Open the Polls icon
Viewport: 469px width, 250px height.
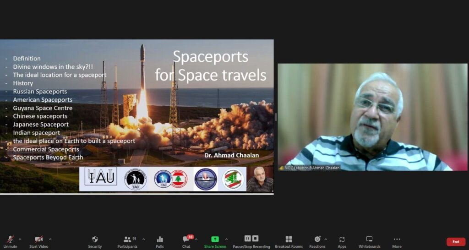(160, 242)
